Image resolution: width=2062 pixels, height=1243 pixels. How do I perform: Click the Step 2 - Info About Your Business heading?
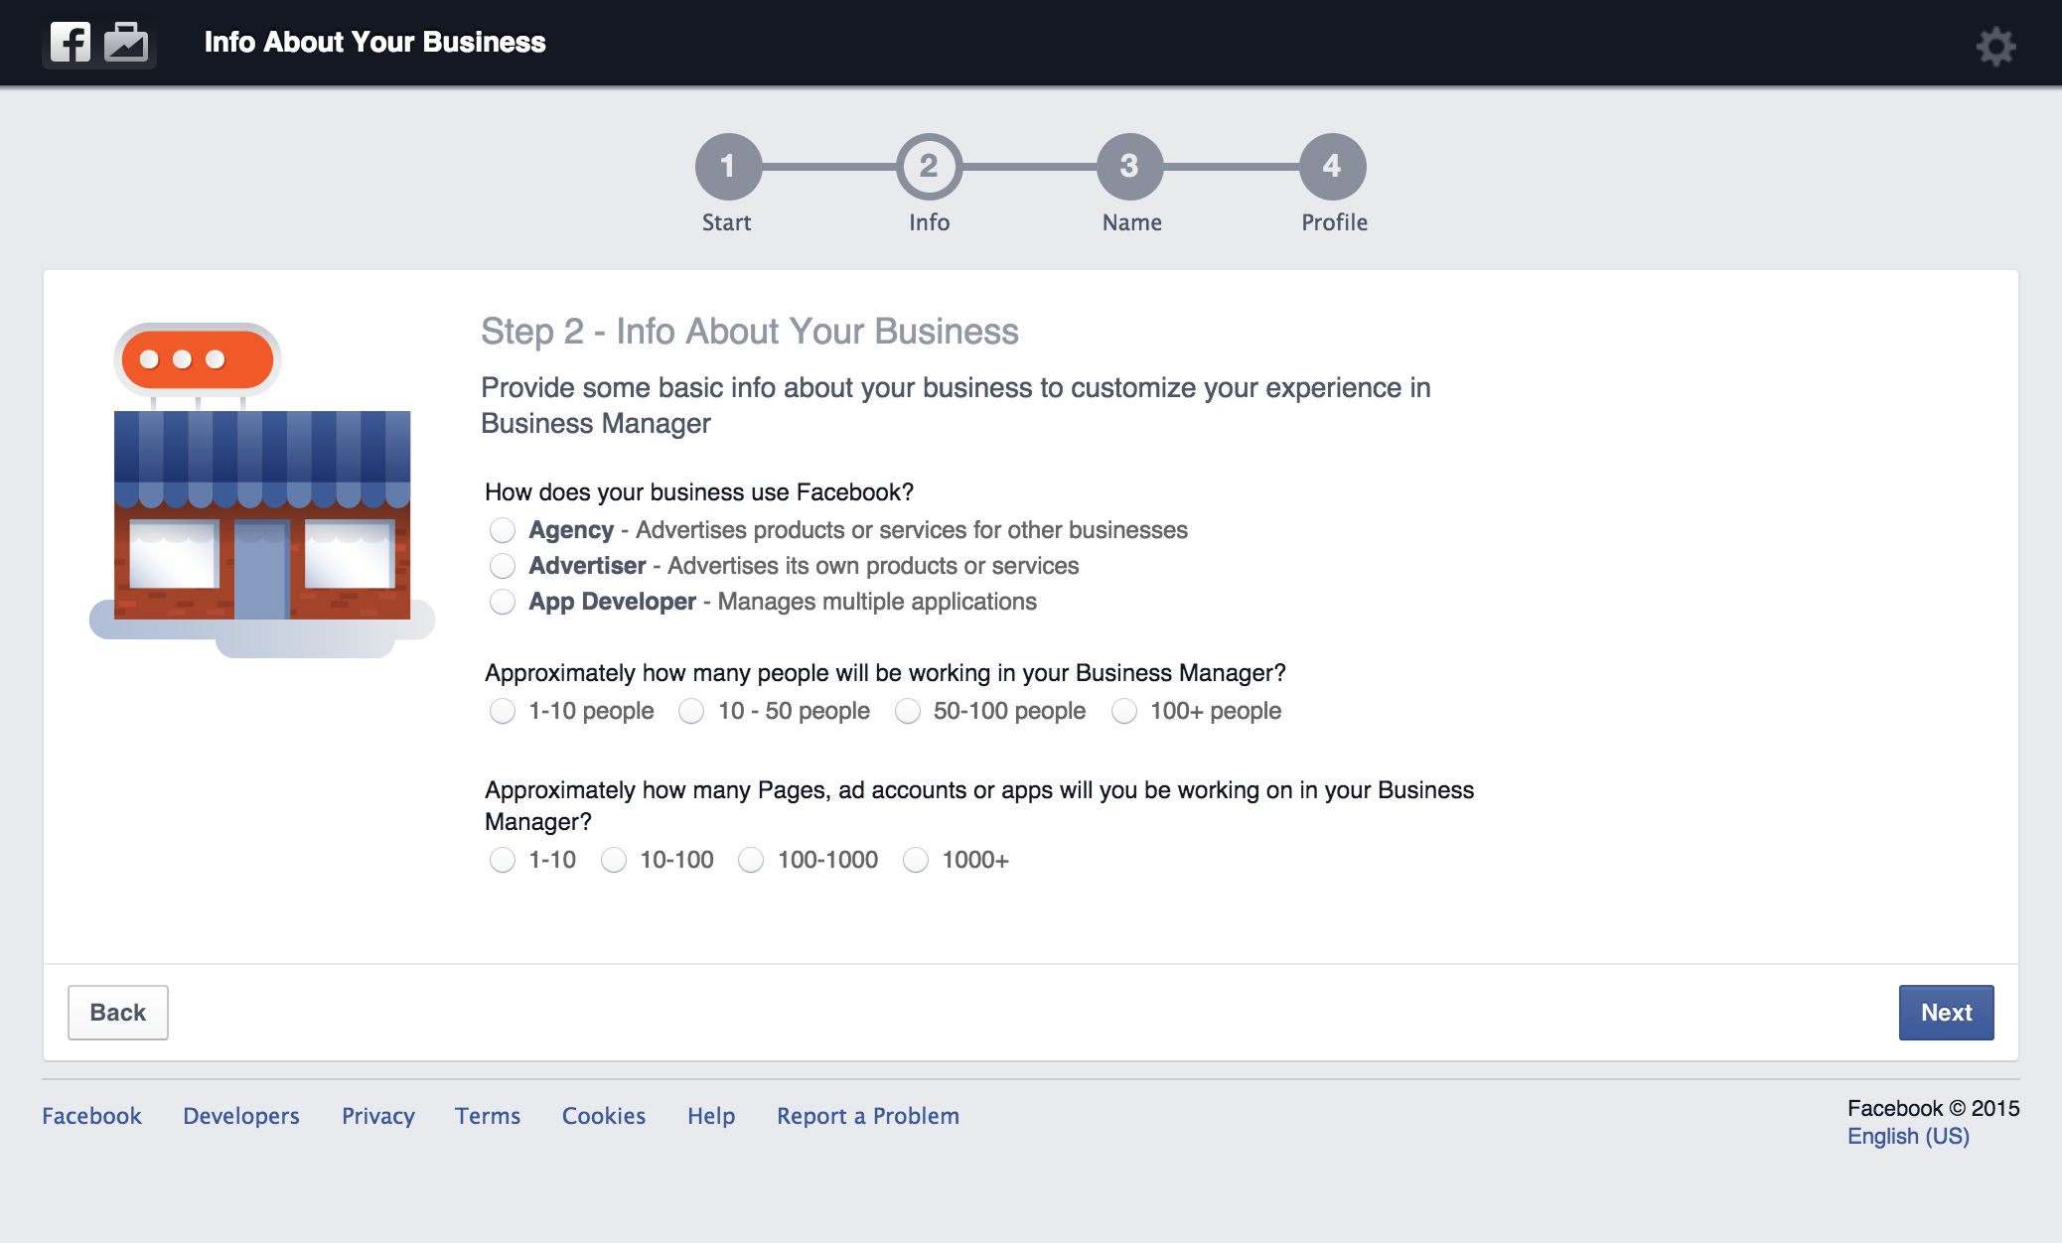click(750, 332)
